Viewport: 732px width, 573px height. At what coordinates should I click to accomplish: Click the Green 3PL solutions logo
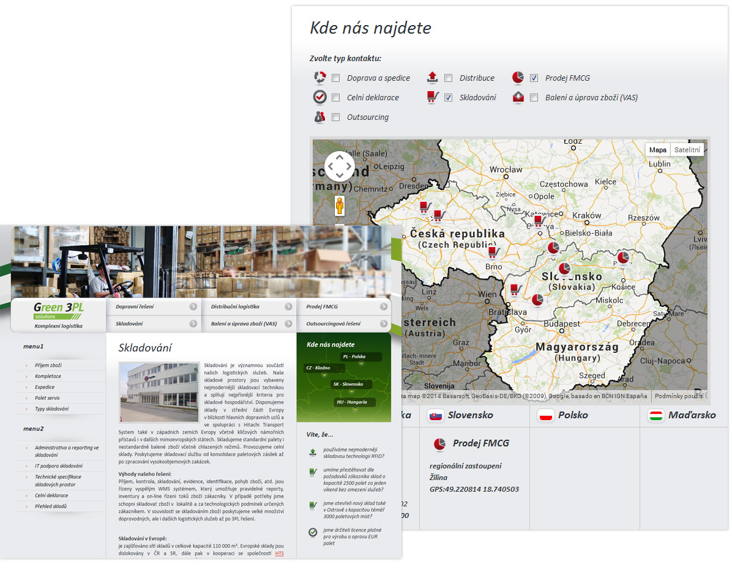pos(58,311)
